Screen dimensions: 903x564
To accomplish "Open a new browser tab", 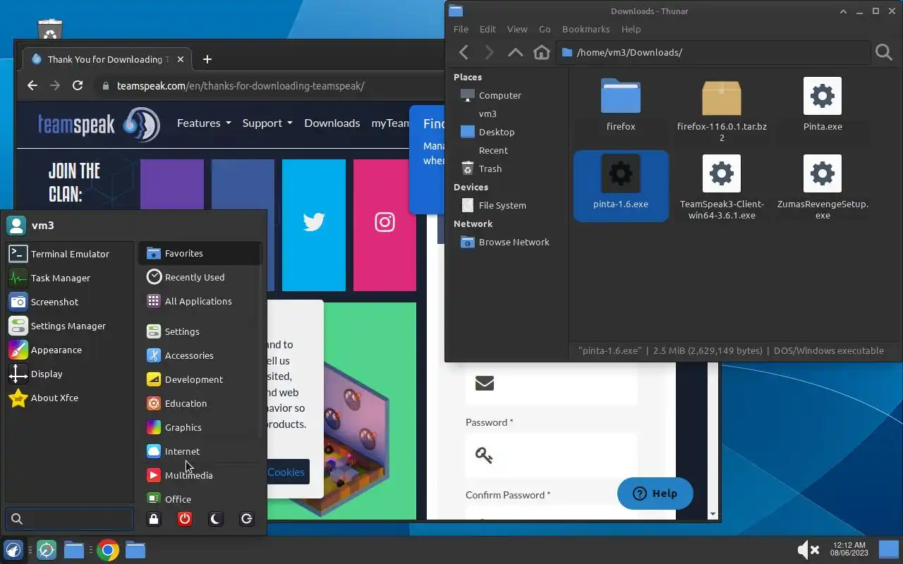I will pyautogui.click(x=207, y=59).
